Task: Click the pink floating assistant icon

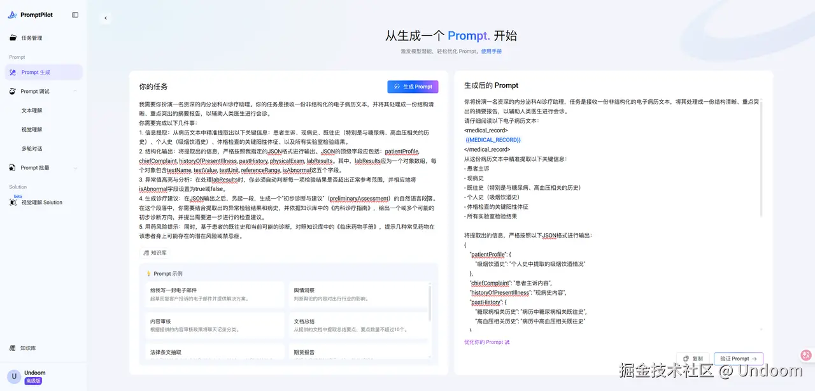Action: pos(806,355)
